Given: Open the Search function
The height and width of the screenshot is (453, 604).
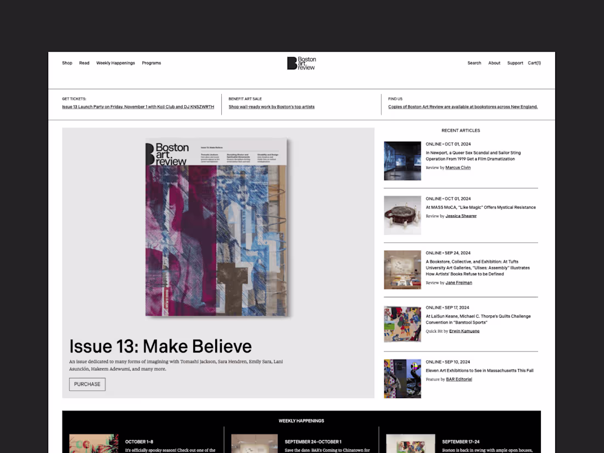Looking at the screenshot, I should pos(474,63).
